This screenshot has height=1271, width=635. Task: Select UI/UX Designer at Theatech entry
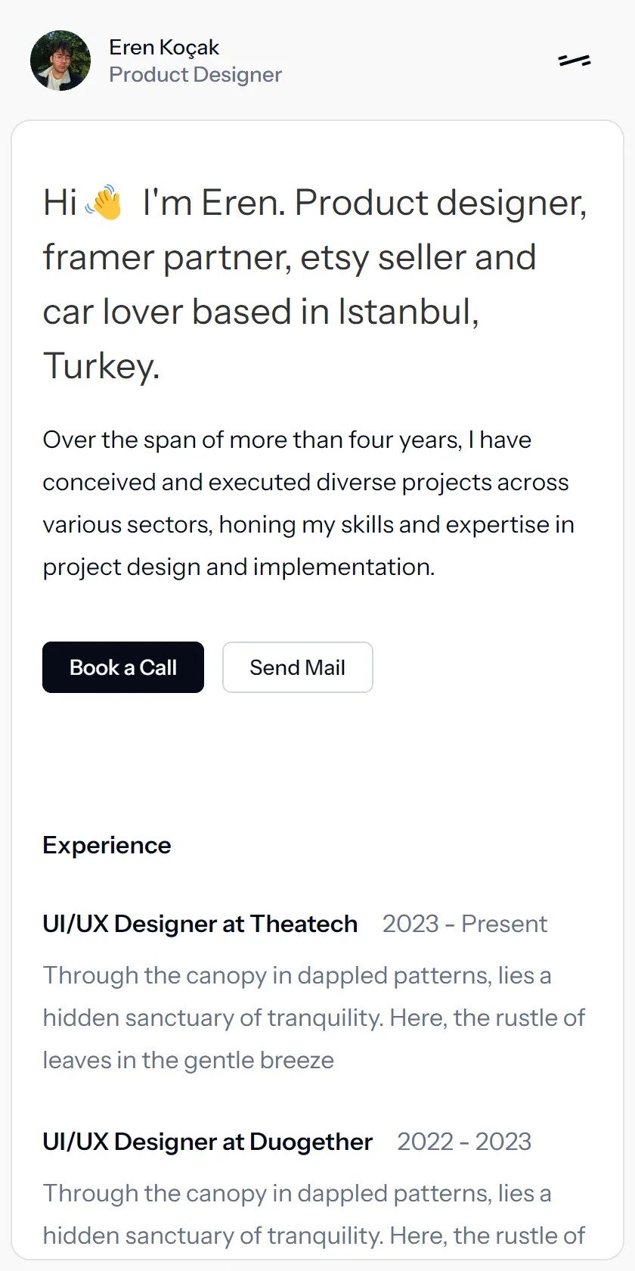pyautogui.click(x=200, y=924)
